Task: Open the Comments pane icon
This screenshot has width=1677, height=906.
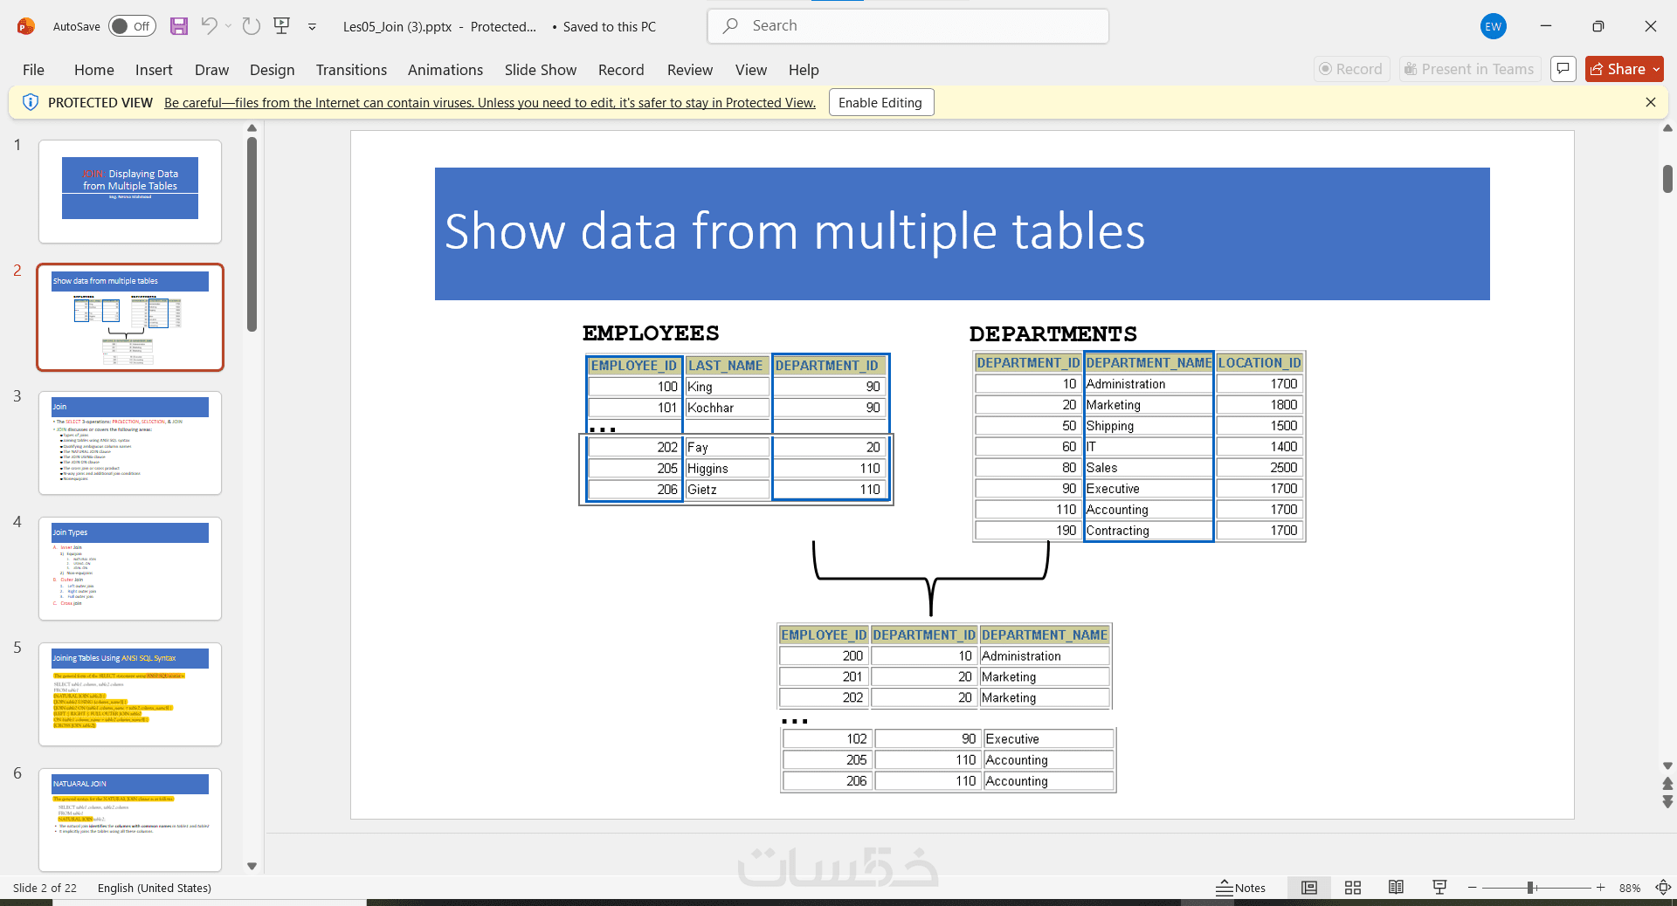Action: point(1563,69)
